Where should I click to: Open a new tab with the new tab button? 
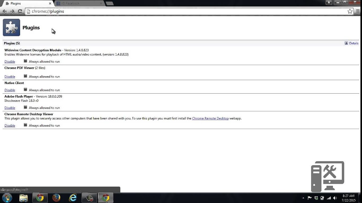click(x=109, y=3)
